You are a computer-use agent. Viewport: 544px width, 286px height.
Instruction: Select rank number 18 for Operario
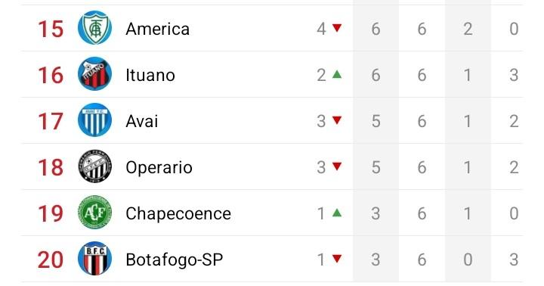[51, 167]
